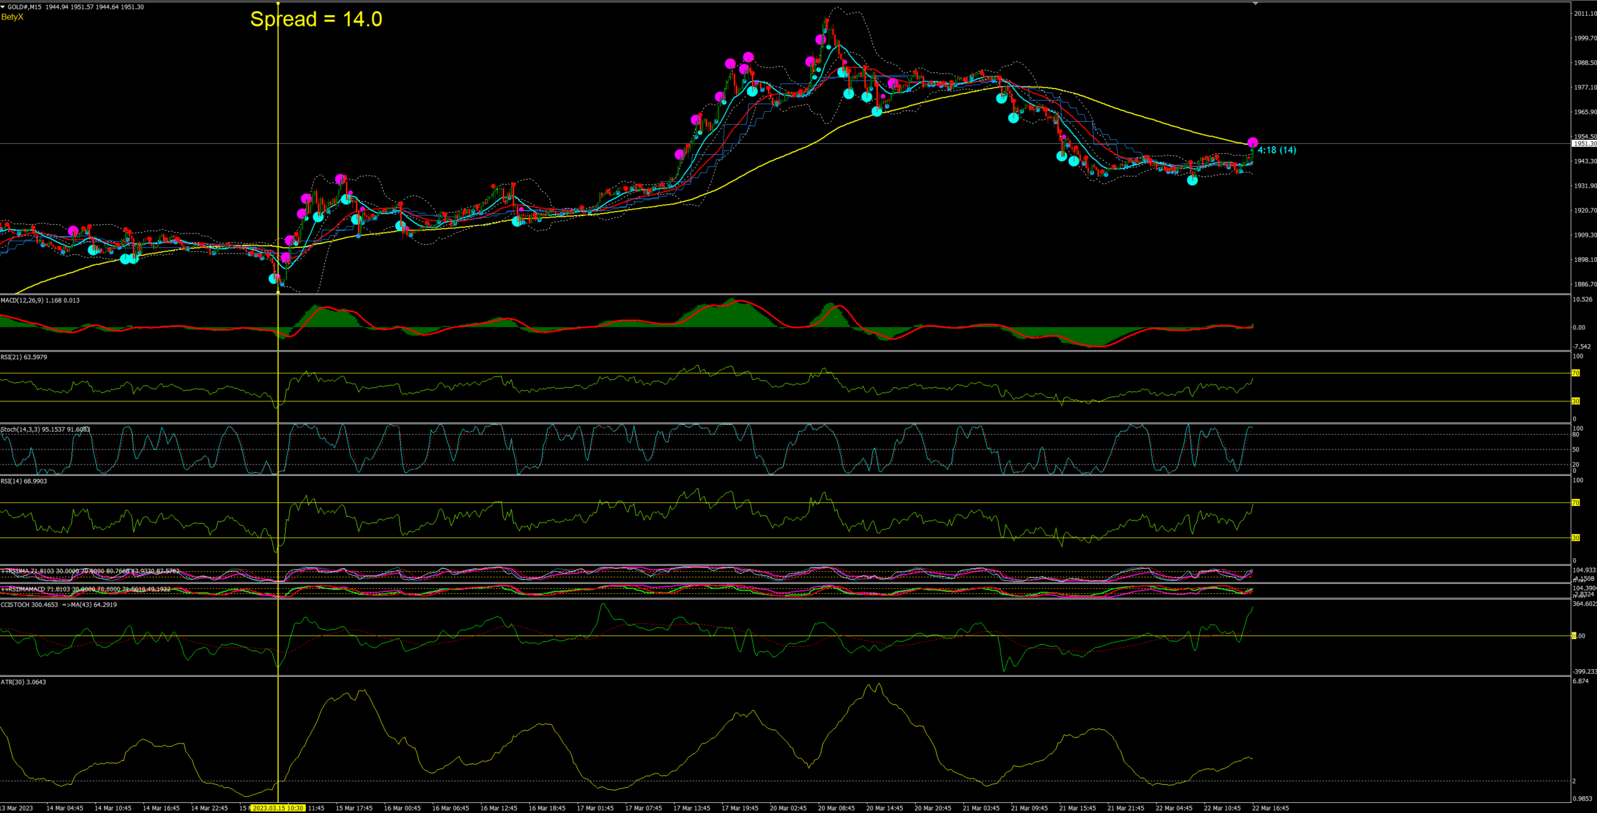Click the magenta signal dot at latest candle
Screen dimensions: 1597x813
(x=1252, y=143)
